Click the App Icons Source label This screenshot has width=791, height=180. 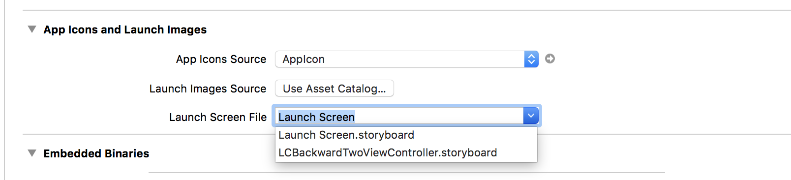tap(221, 59)
